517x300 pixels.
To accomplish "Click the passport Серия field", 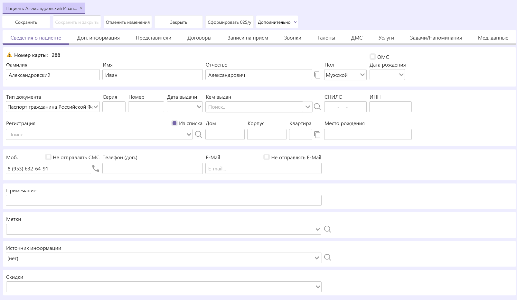I will (x=114, y=107).
